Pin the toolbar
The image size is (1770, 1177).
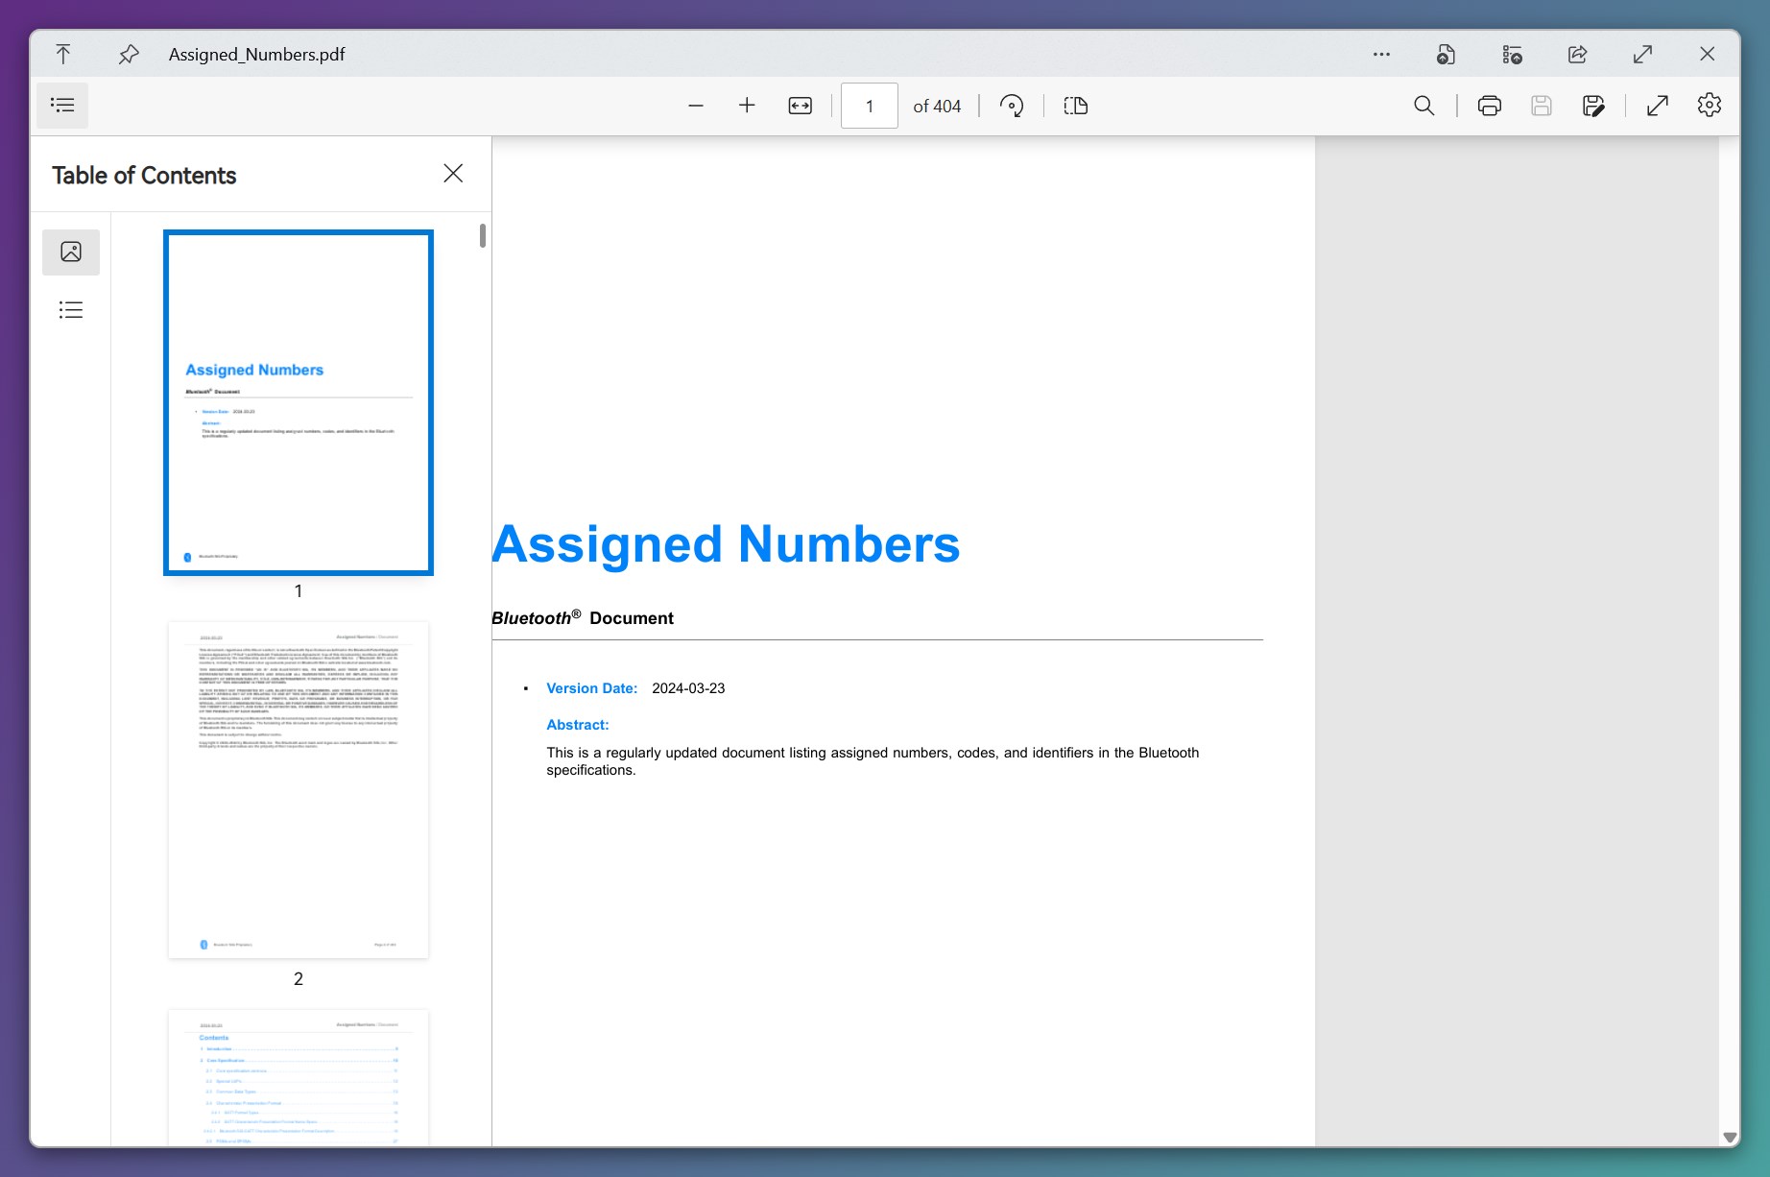coord(129,54)
